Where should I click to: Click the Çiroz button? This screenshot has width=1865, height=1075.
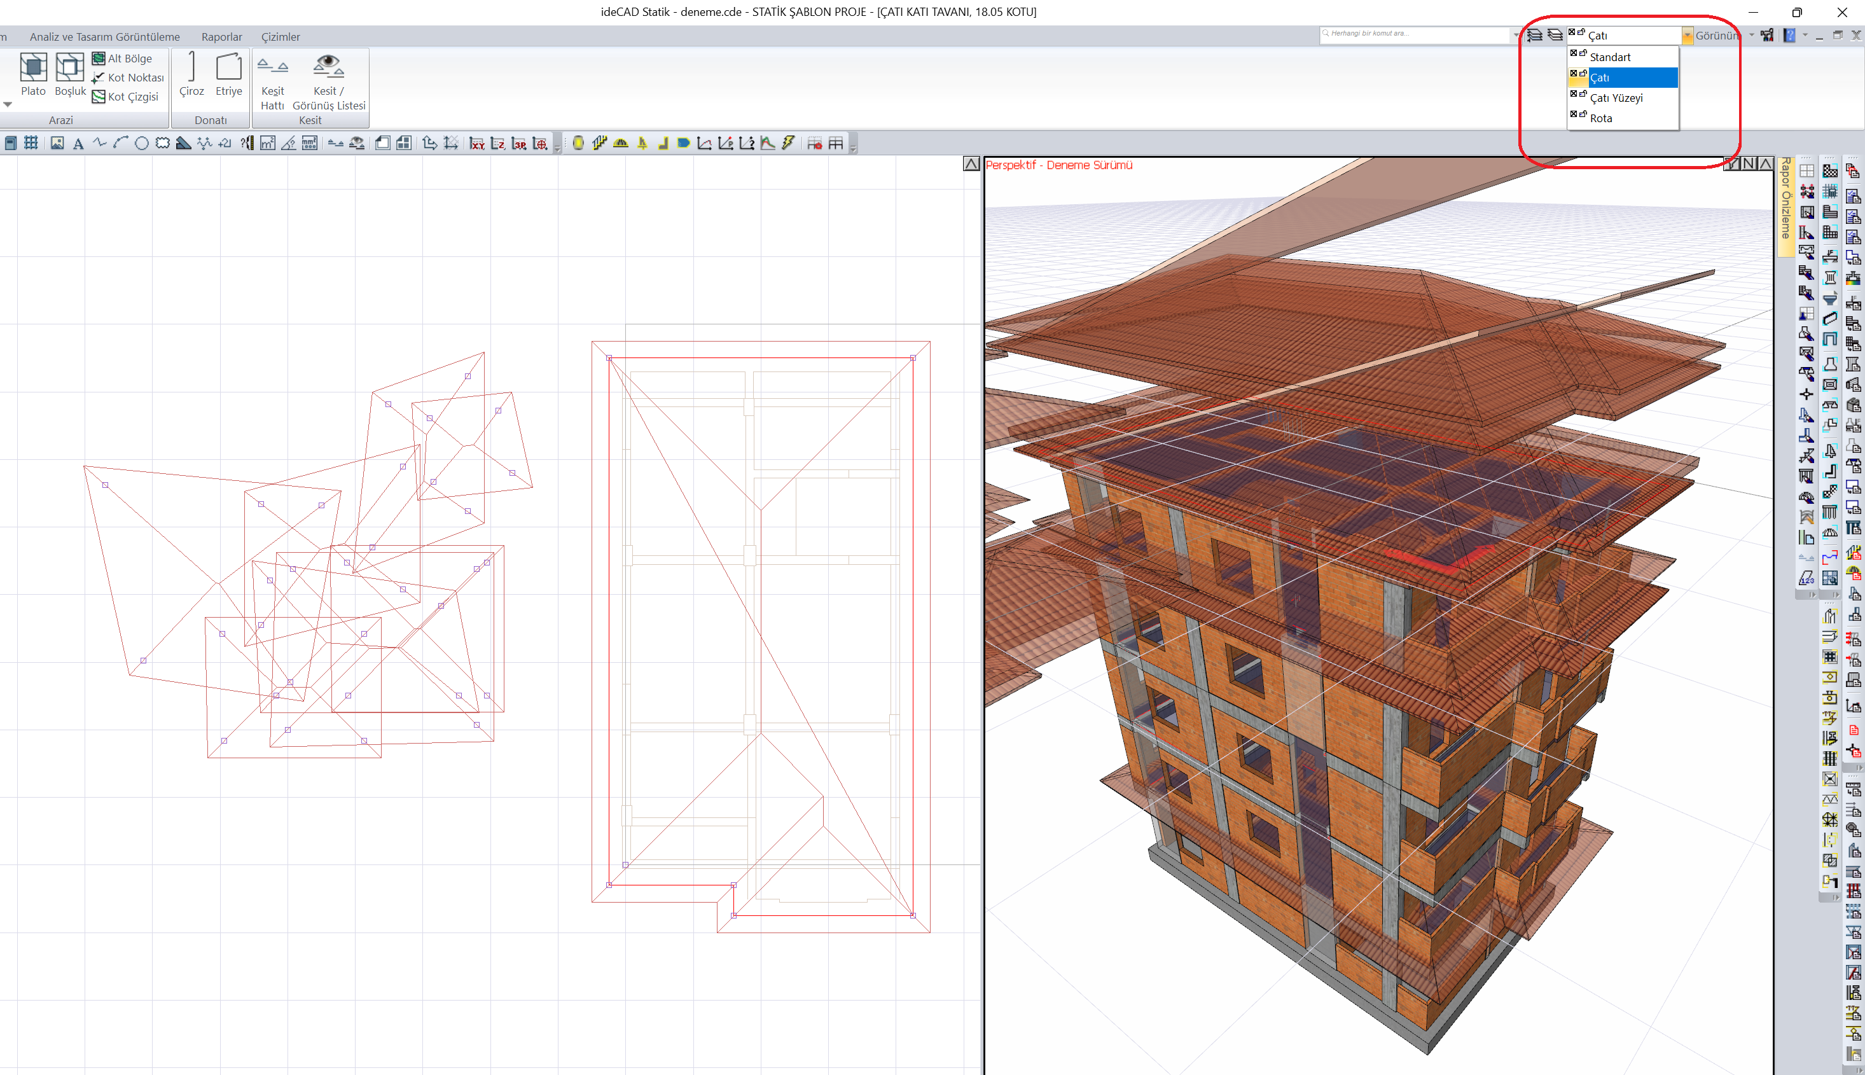tap(191, 75)
